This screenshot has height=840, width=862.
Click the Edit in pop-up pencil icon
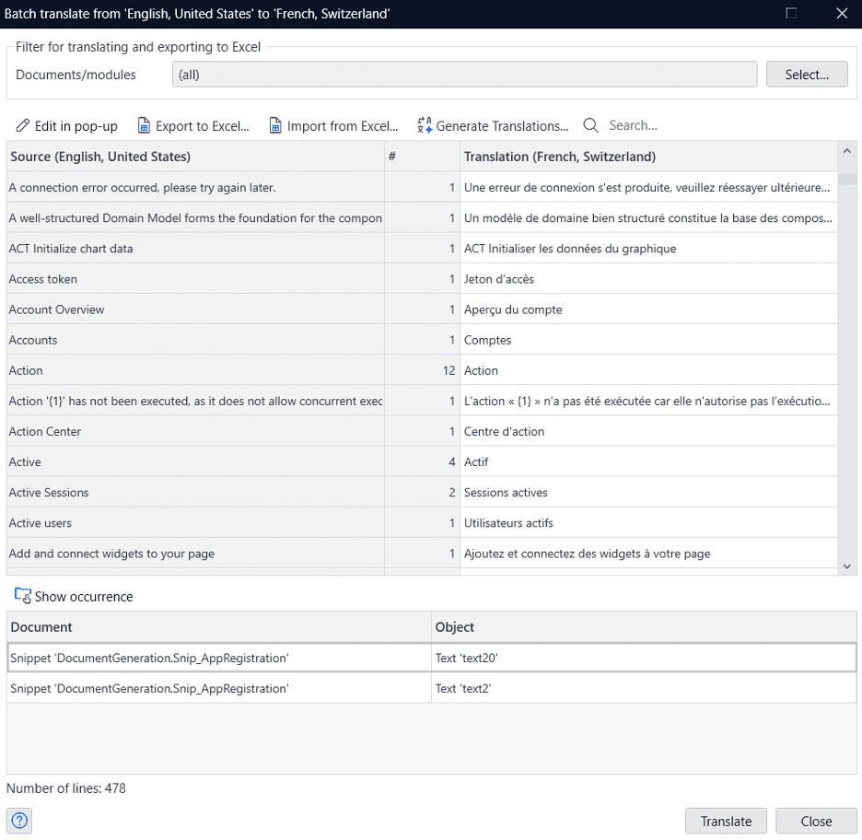point(23,125)
